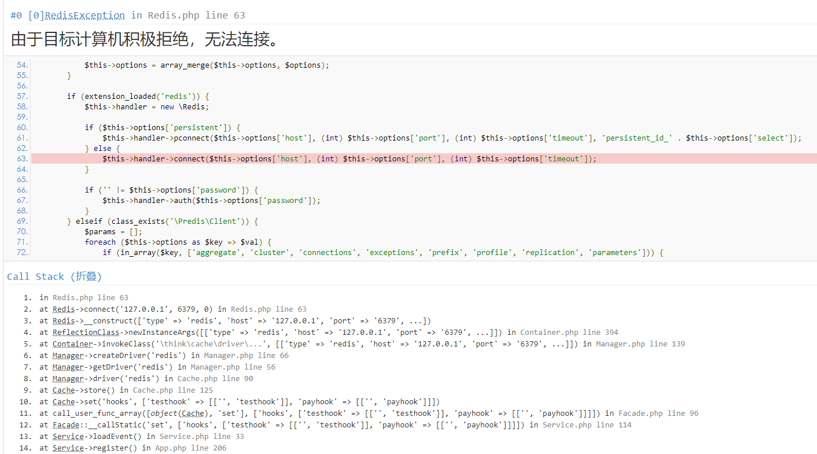Viewport: 817px width, 454px height.
Task: Click ReflectionClass in call stack entry 4
Action: click(x=86, y=332)
